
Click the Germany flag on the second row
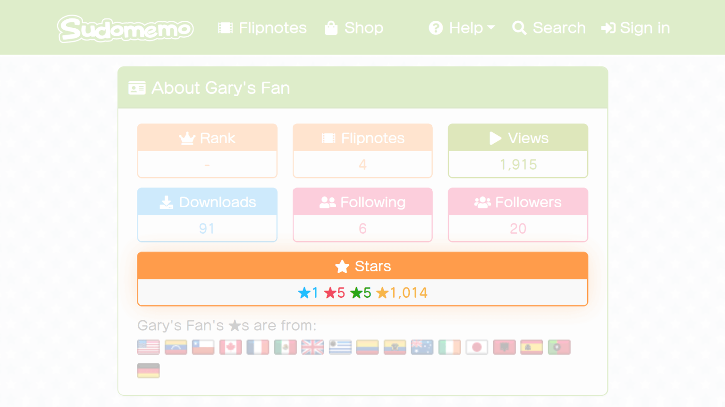(148, 371)
